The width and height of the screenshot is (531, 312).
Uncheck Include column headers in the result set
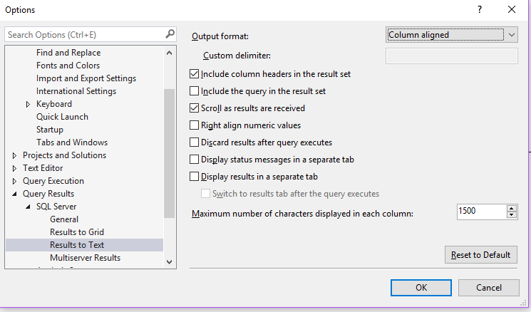(195, 74)
